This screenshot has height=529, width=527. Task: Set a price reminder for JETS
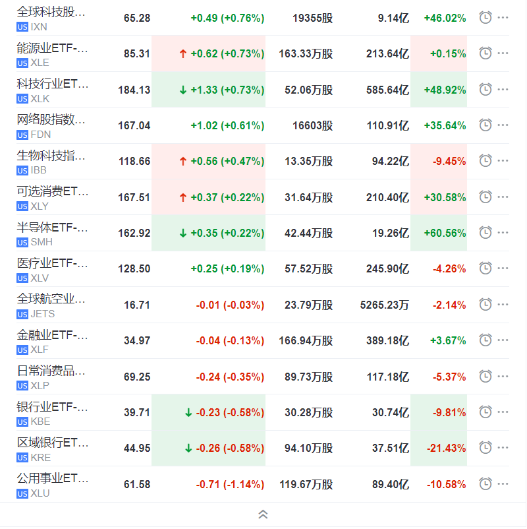point(485,304)
